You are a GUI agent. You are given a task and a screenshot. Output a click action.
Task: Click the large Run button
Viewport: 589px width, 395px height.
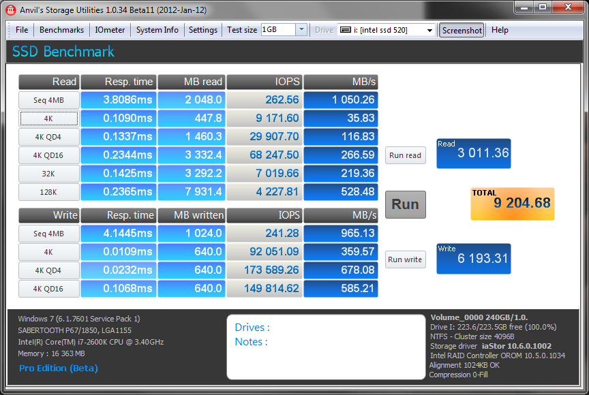click(x=406, y=204)
